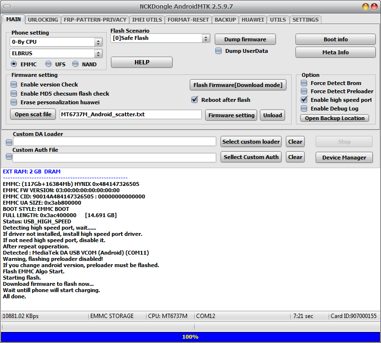Click the Open scat file button
The height and width of the screenshot is (343, 381).
[33, 114]
